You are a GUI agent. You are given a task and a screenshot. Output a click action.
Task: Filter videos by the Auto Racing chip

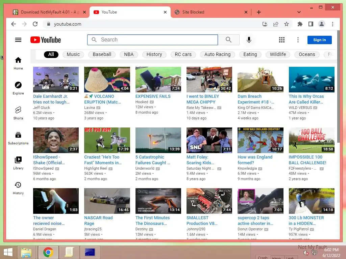(217, 54)
